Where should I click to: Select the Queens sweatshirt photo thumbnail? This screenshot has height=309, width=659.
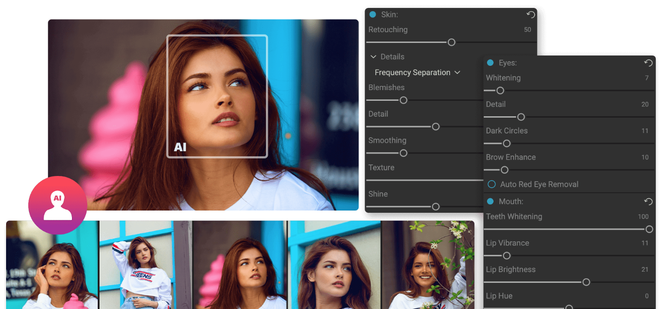(145, 265)
